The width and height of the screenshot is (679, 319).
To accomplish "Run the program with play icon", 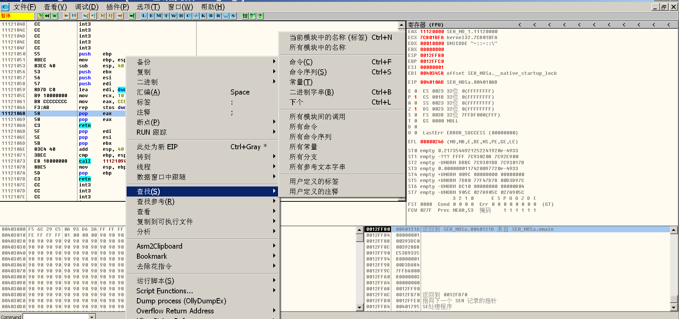I will [66, 16].
